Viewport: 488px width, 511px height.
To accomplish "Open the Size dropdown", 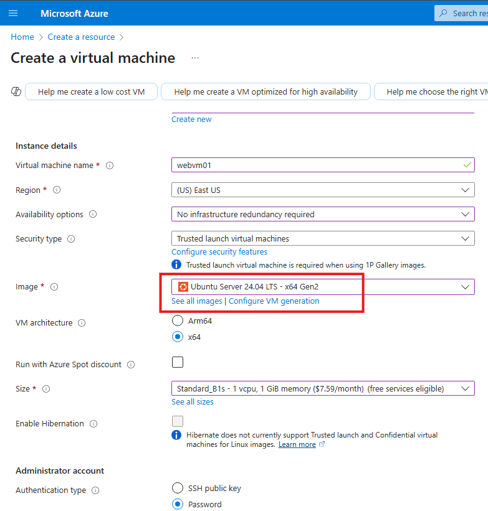I will [323, 388].
